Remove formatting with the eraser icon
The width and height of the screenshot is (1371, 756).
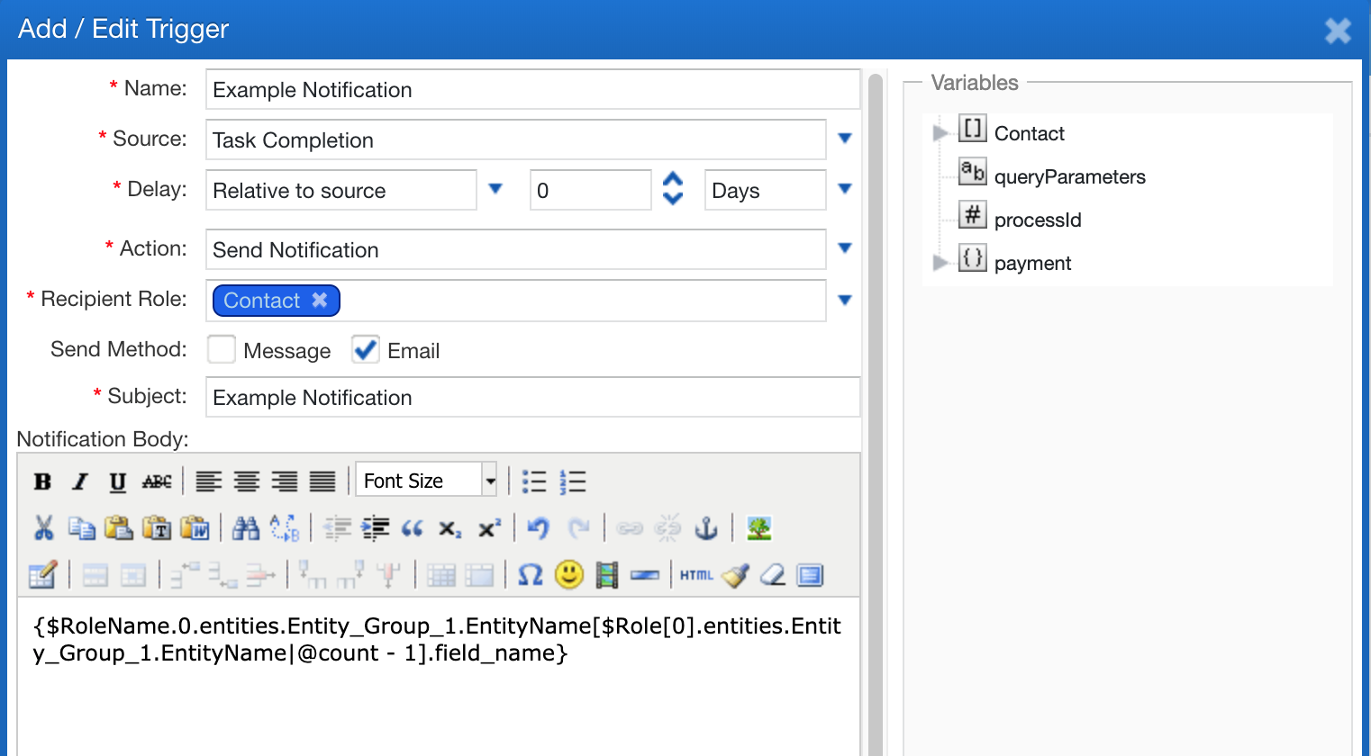[773, 575]
